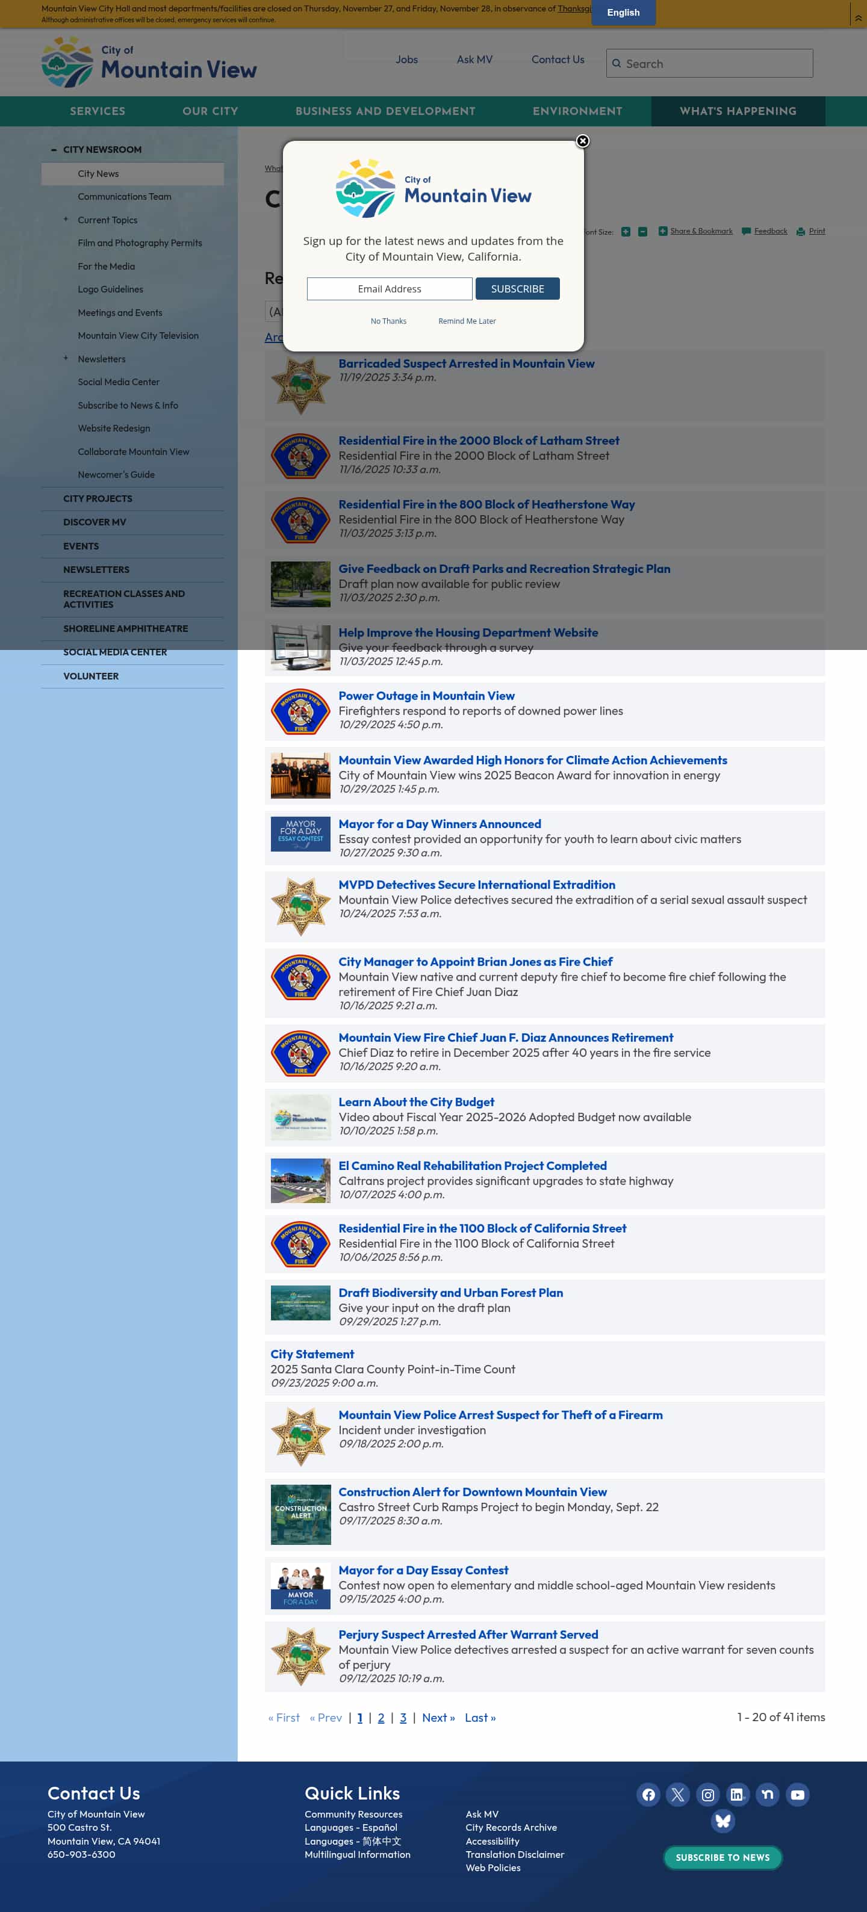The image size is (867, 1912).
Task: Click the Print printer icon
Action: [800, 231]
